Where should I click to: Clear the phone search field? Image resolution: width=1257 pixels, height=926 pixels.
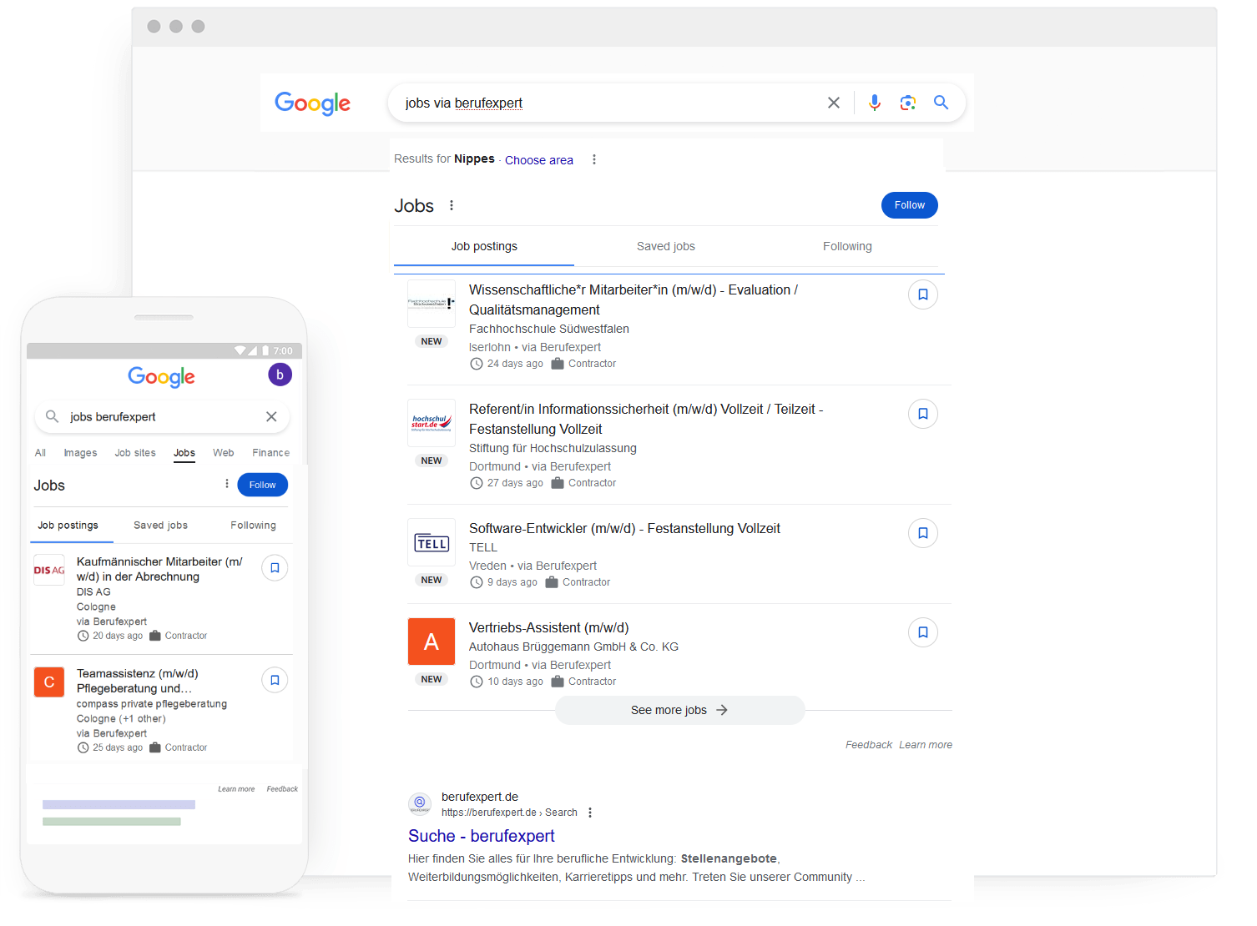tap(271, 416)
